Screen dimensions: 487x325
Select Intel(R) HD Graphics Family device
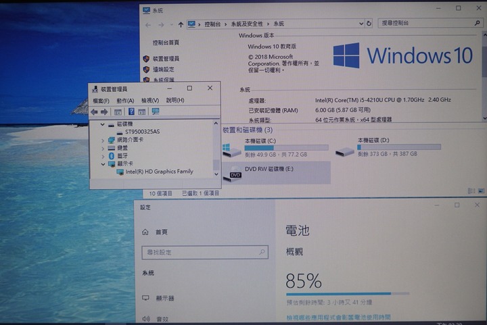tap(160, 172)
